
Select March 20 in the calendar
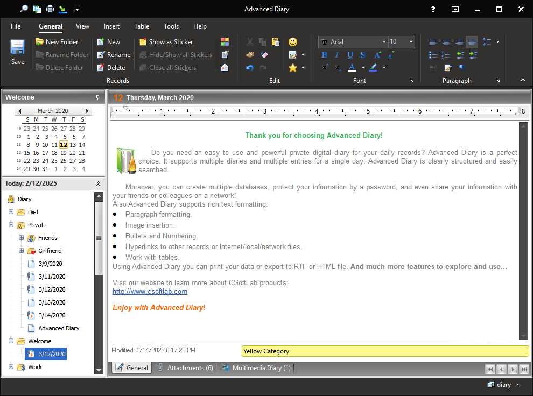click(x=73, y=153)
